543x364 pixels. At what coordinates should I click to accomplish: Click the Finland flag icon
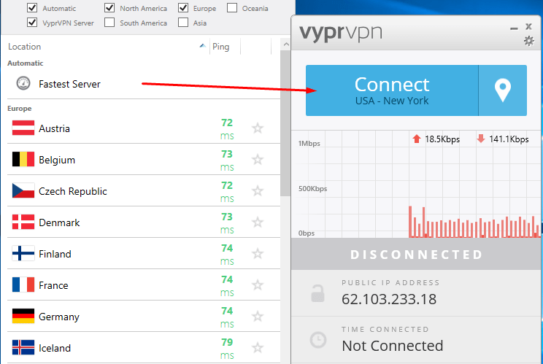[23, 253]
